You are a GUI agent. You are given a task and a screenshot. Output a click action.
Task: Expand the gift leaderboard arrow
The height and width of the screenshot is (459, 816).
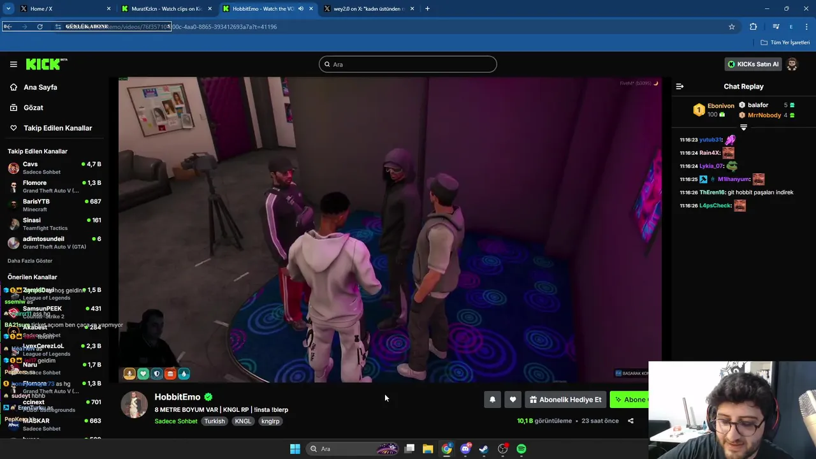click(743, 127)
